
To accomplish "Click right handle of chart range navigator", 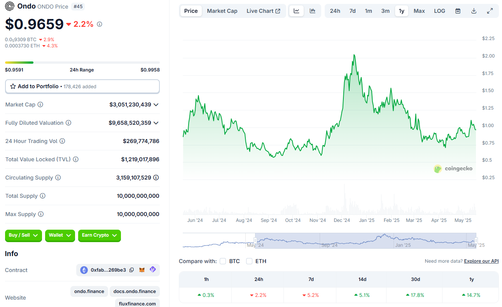I will (476, 241).
